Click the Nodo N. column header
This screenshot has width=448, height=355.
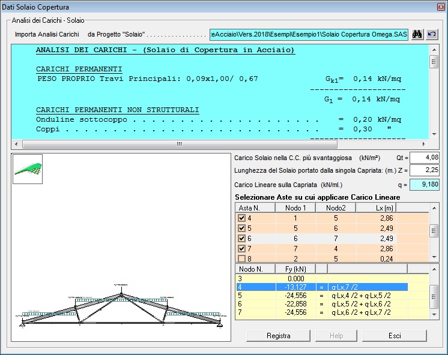click(255, 269)
